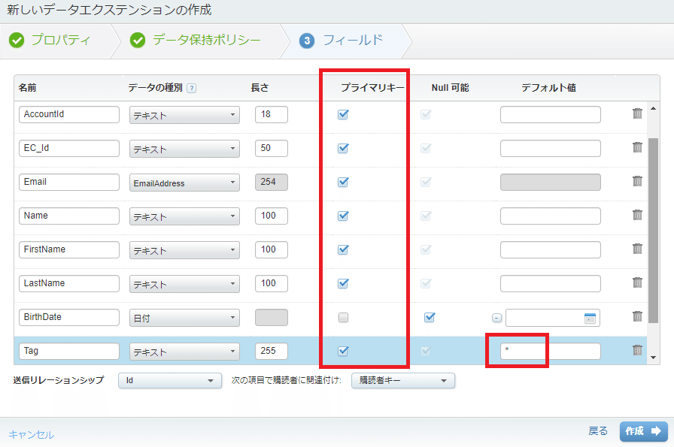Uncheck primary key for Email
674x447 pixels.
(343, 182)
